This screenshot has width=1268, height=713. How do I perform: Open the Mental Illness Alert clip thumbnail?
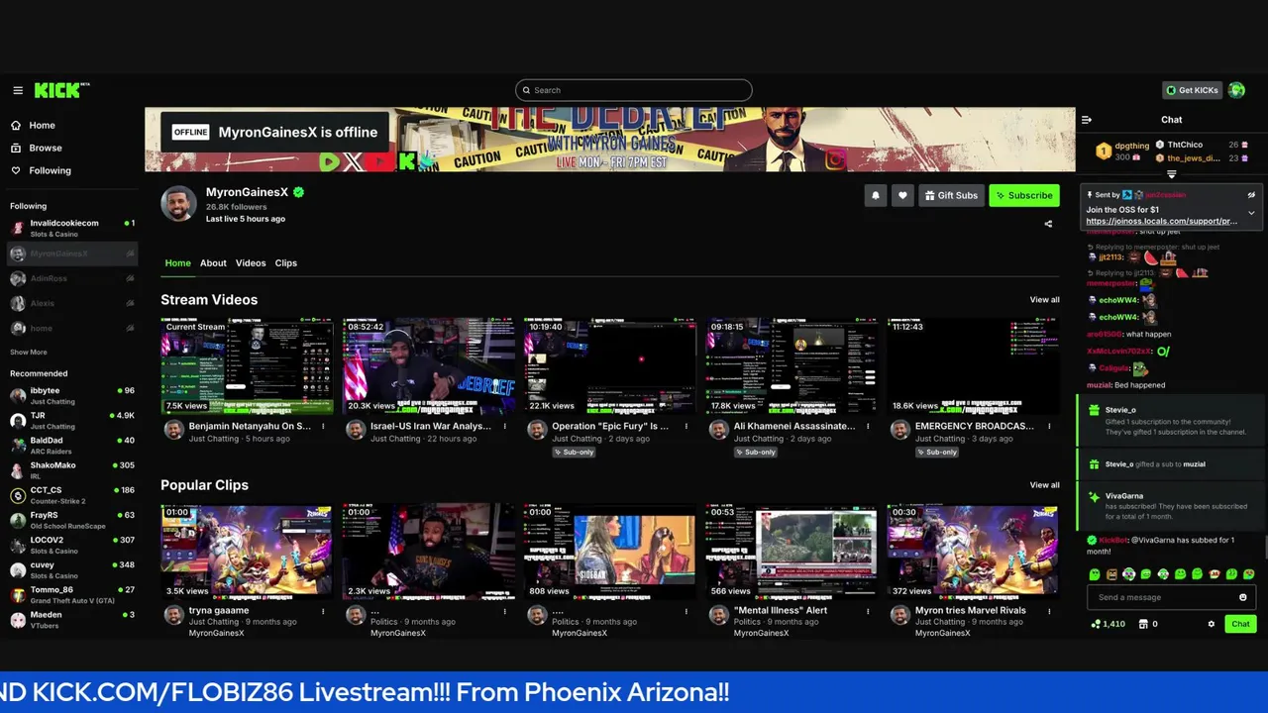[792, 552]
